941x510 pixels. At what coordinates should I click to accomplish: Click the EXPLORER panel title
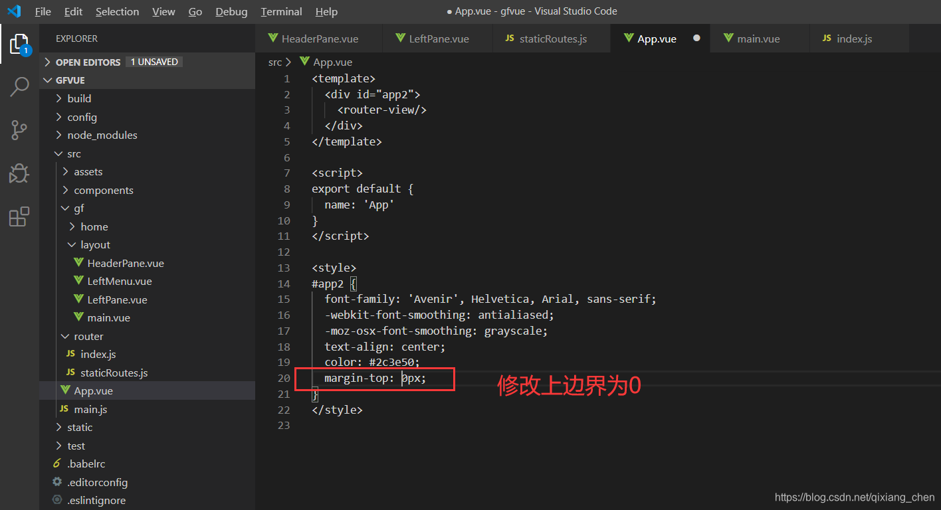[x=76, y=39]
